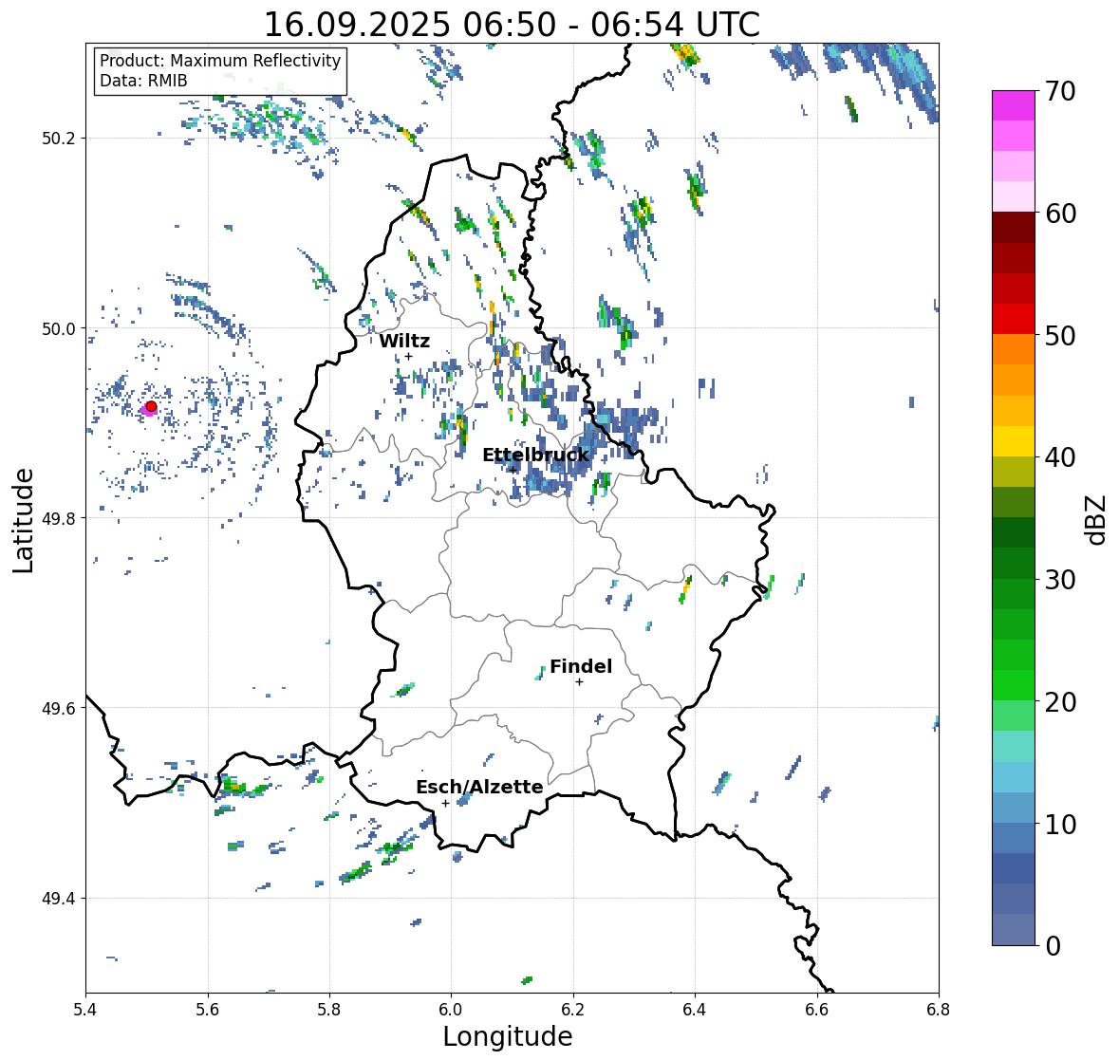Select the Esch/Alzette city label
Image resolution: width=1119 pixels, height=1060 pixels.
[x=479, y=787]
